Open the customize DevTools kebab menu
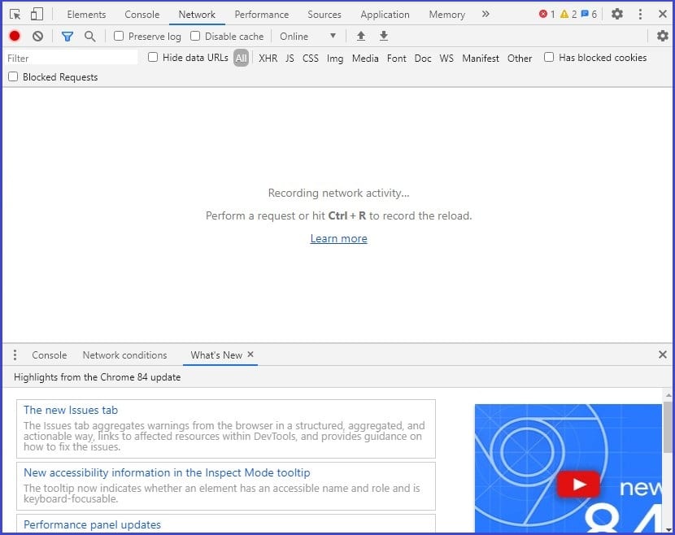 pos(640,14)
